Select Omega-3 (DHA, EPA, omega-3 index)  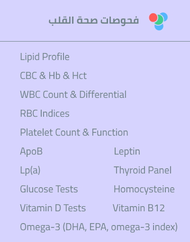[x=99, y=227]
